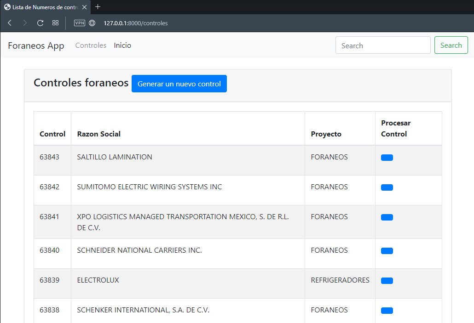474x323 pixels.
Task: Click process button for ELECTROLUX row
Action: [387, 281]
